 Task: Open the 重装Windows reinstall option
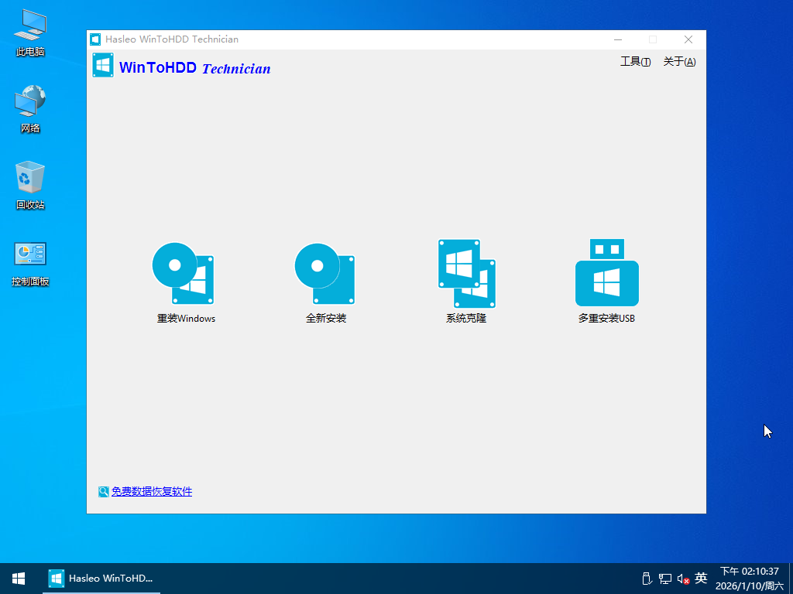click(184, 274)
